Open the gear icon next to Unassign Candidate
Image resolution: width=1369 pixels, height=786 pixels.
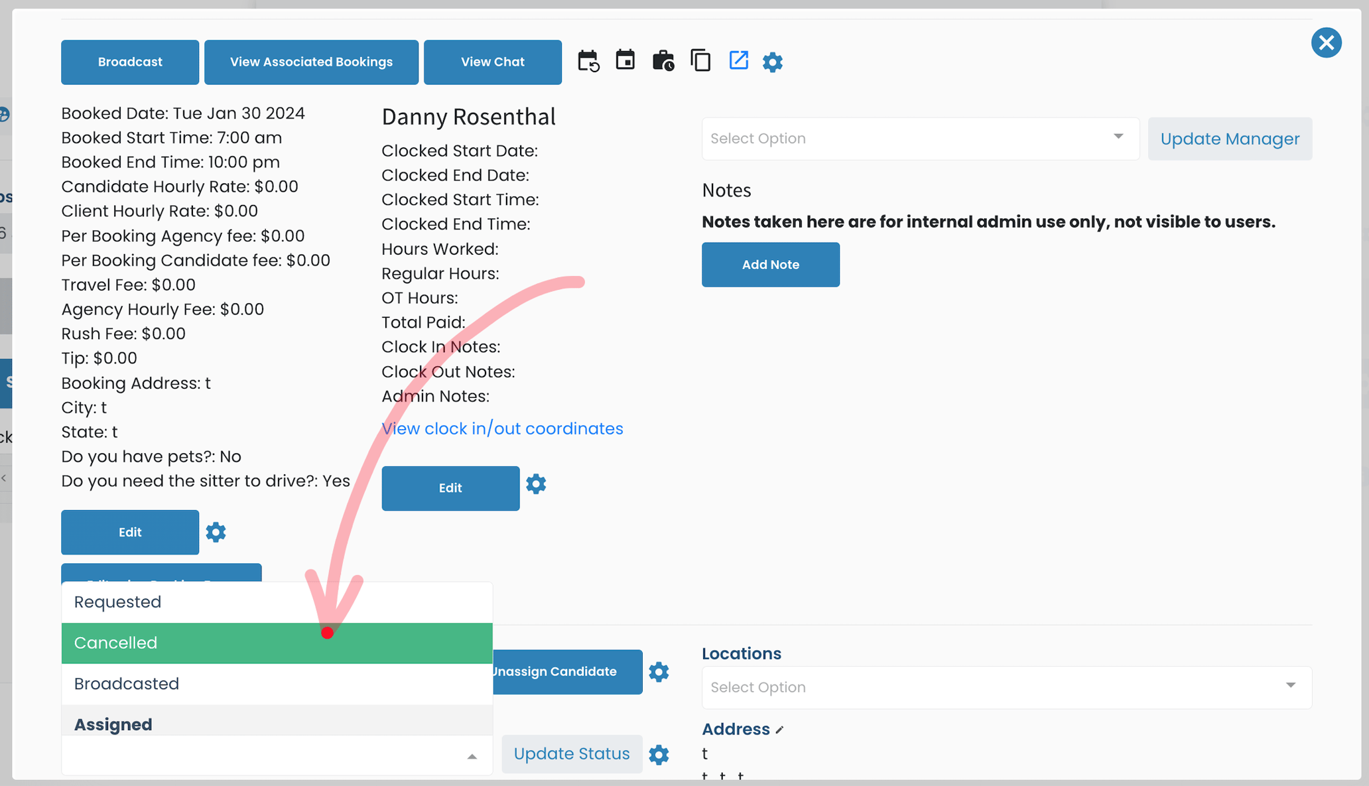pos(659,672)
